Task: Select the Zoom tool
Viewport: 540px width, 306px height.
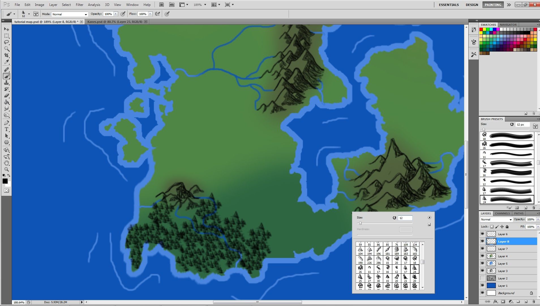Action: point(7,169)
